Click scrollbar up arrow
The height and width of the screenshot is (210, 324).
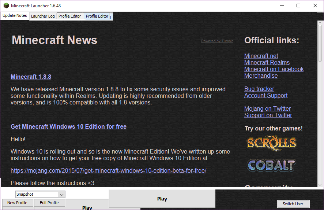[x=320, y=22]
